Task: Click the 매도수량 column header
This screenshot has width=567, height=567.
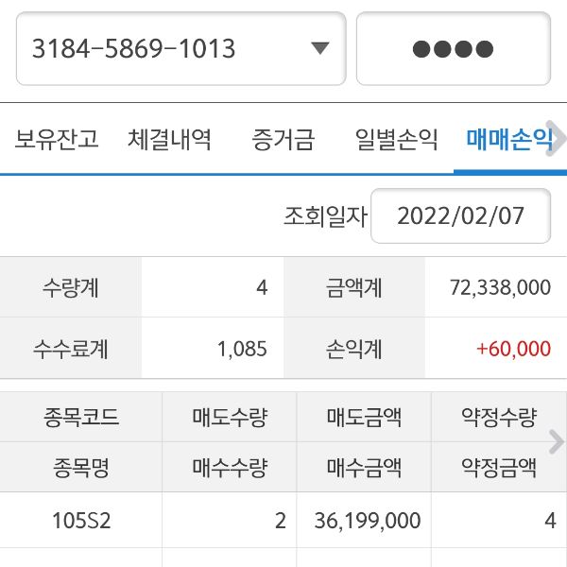Action: (x=230, y=417)
